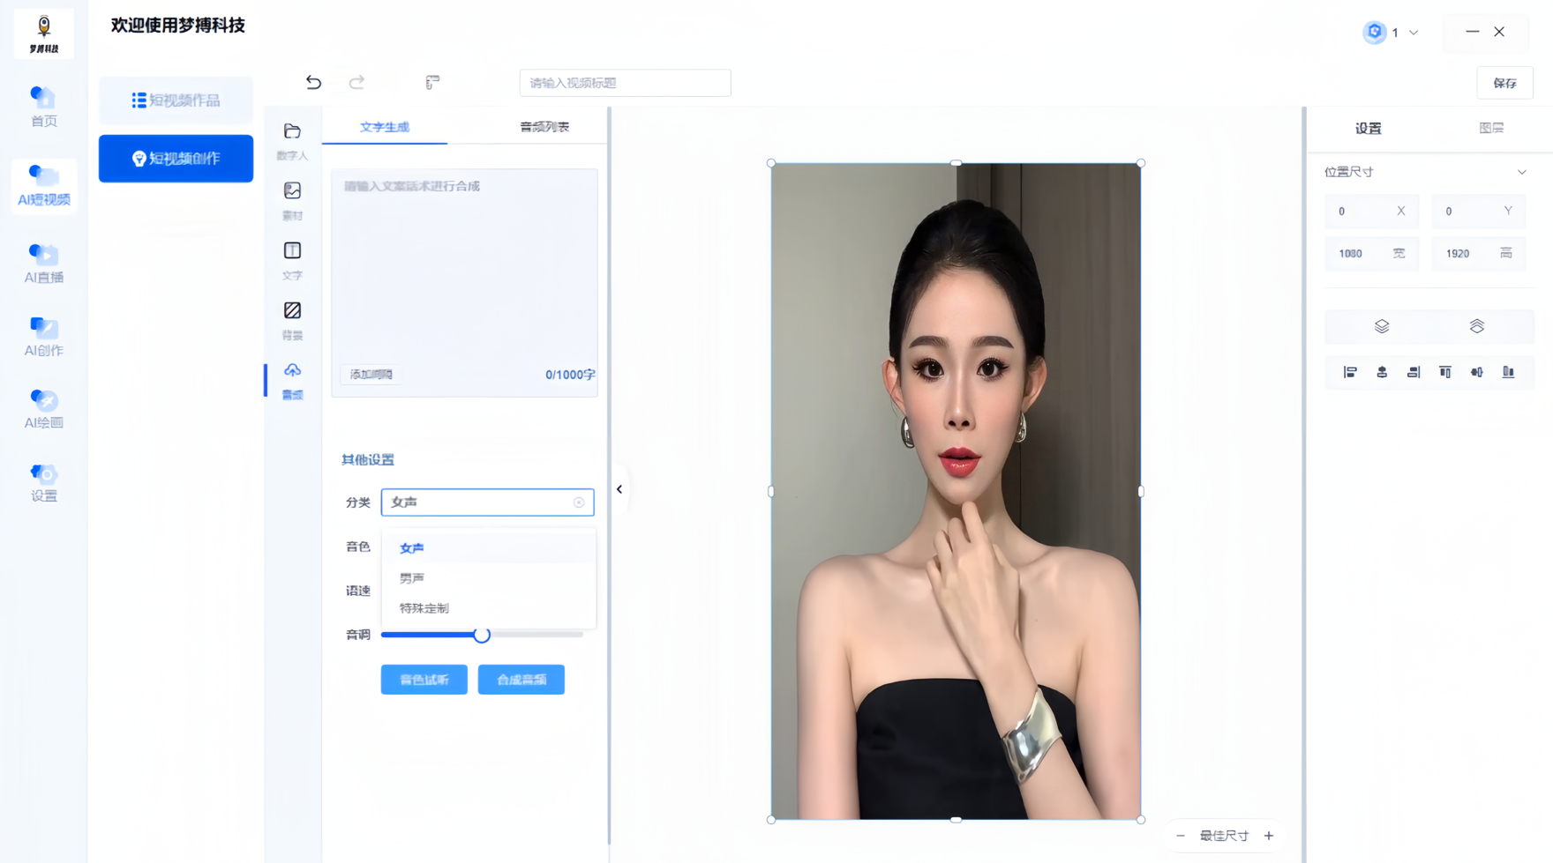The height and width of the screenshot is (863, 1553).
Task: Align vertical middle icon
Action: (x=1477, y=372)
